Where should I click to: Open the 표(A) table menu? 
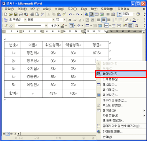tap(83, 9)
